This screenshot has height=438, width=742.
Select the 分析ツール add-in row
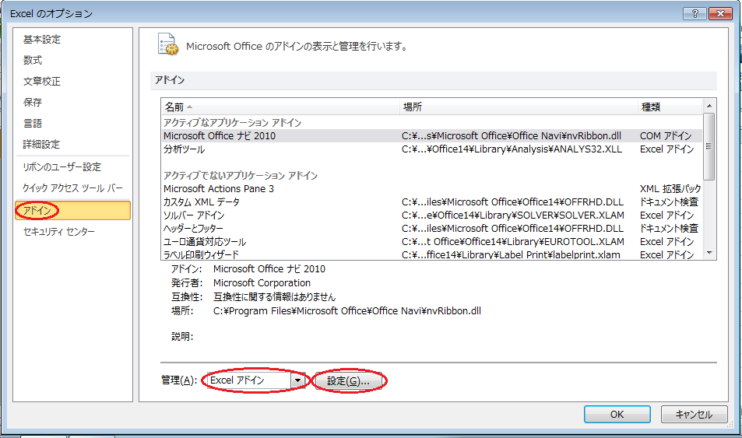point(432,149)
